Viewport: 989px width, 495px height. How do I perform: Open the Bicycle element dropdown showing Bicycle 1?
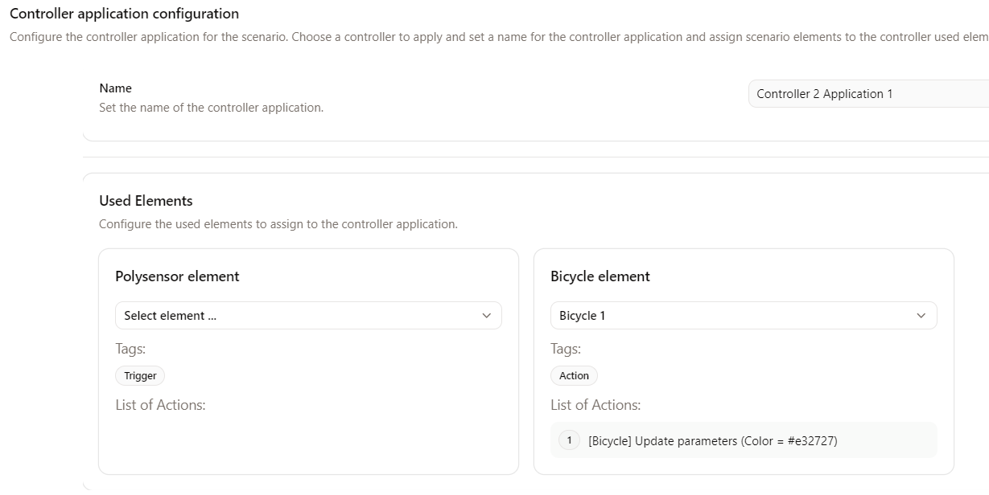coord(744,315)
